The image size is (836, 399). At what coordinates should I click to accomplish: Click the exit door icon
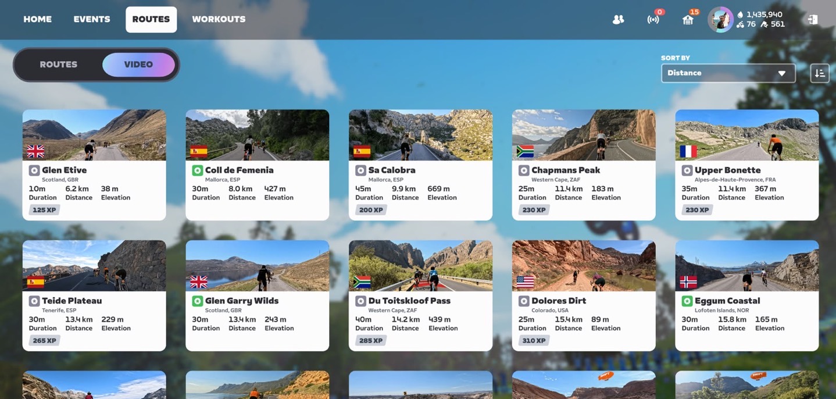coord(812,19)
